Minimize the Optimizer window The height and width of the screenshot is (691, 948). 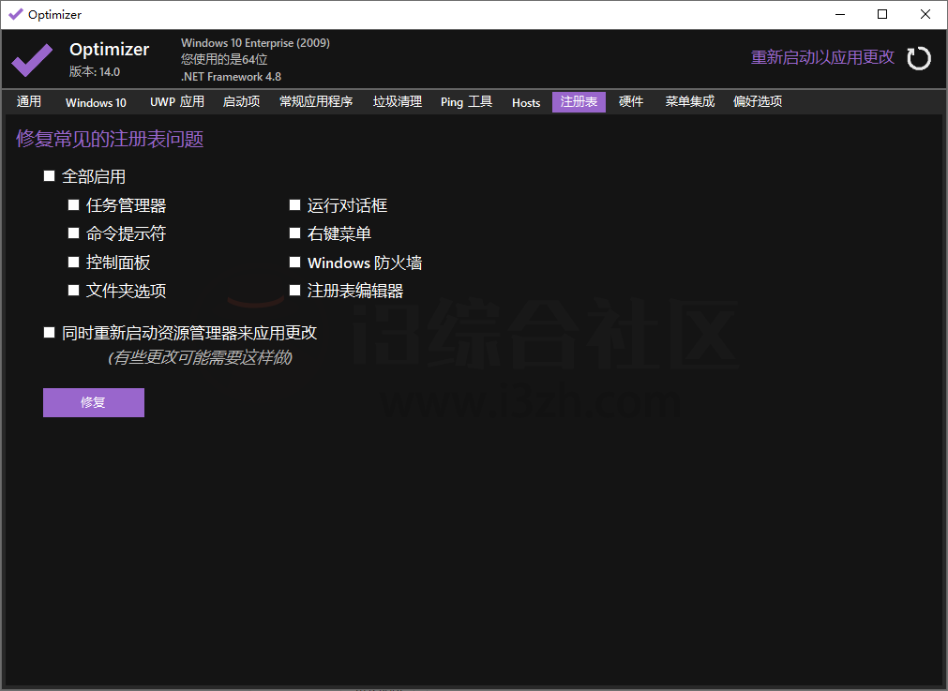point(840,14)
